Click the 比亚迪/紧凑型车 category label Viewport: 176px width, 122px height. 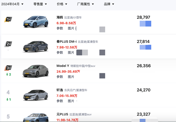[x=88, y=42]
